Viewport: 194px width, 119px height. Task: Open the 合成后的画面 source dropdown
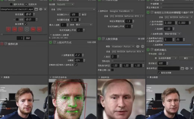click(168, 58)
